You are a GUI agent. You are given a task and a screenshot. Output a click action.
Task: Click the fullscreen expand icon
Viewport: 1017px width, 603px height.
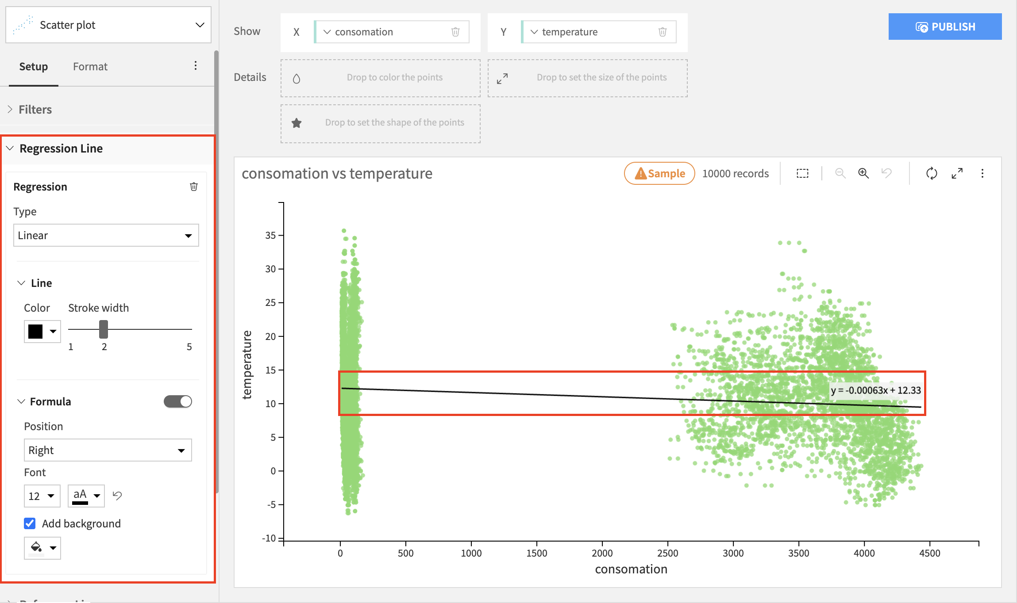pyautogui.click(x=957, y=174)
